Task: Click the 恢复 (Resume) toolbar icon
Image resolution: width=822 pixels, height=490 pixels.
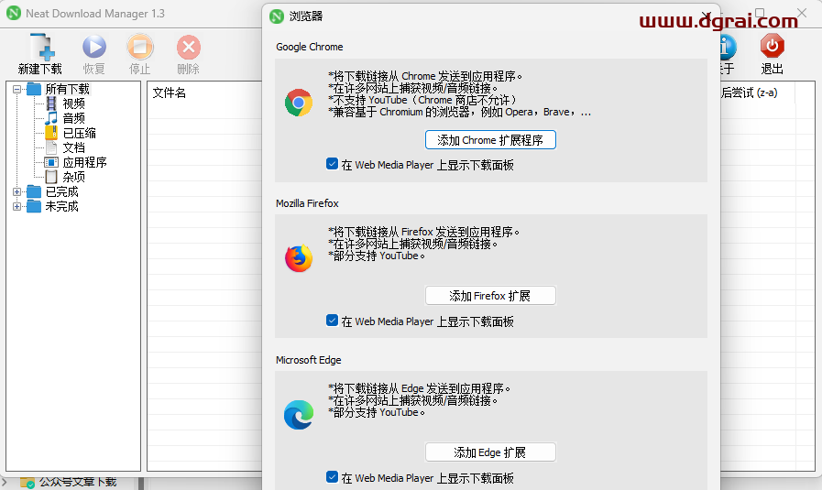Action: [x=93, y=48]
